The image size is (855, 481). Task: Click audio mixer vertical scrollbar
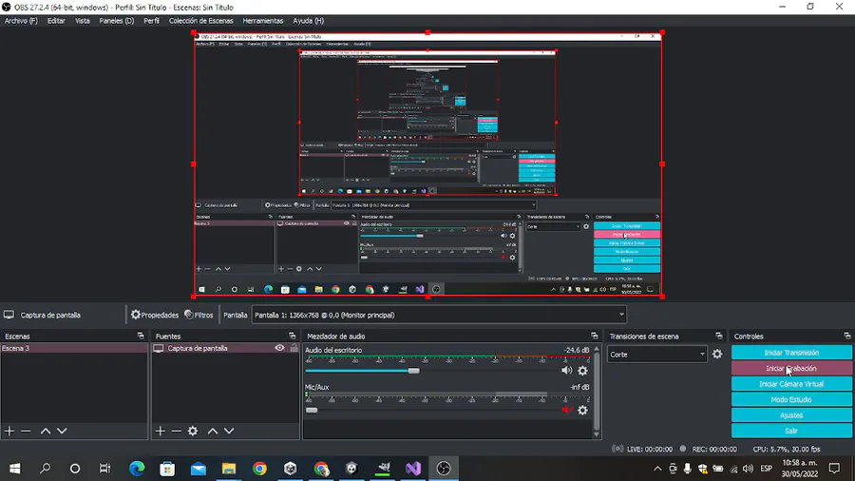pyautogui.click(x=597, y=391)
